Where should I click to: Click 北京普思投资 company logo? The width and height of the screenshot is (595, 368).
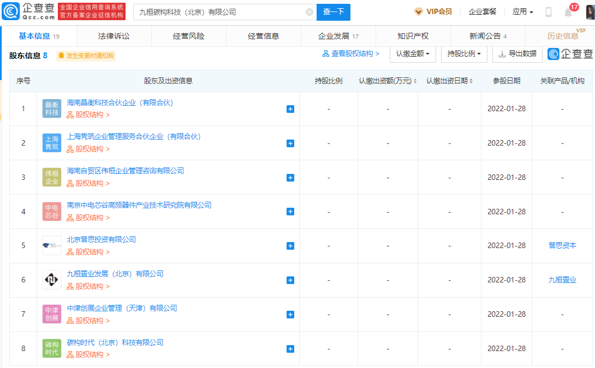tap(52, 245)
